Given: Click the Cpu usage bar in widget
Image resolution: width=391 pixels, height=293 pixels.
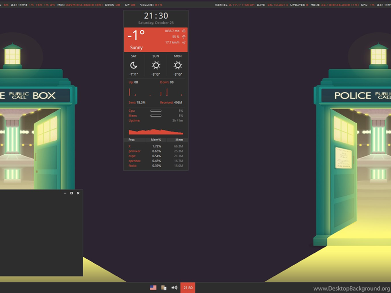Looking at the screenshot, I should pos(156,111).
